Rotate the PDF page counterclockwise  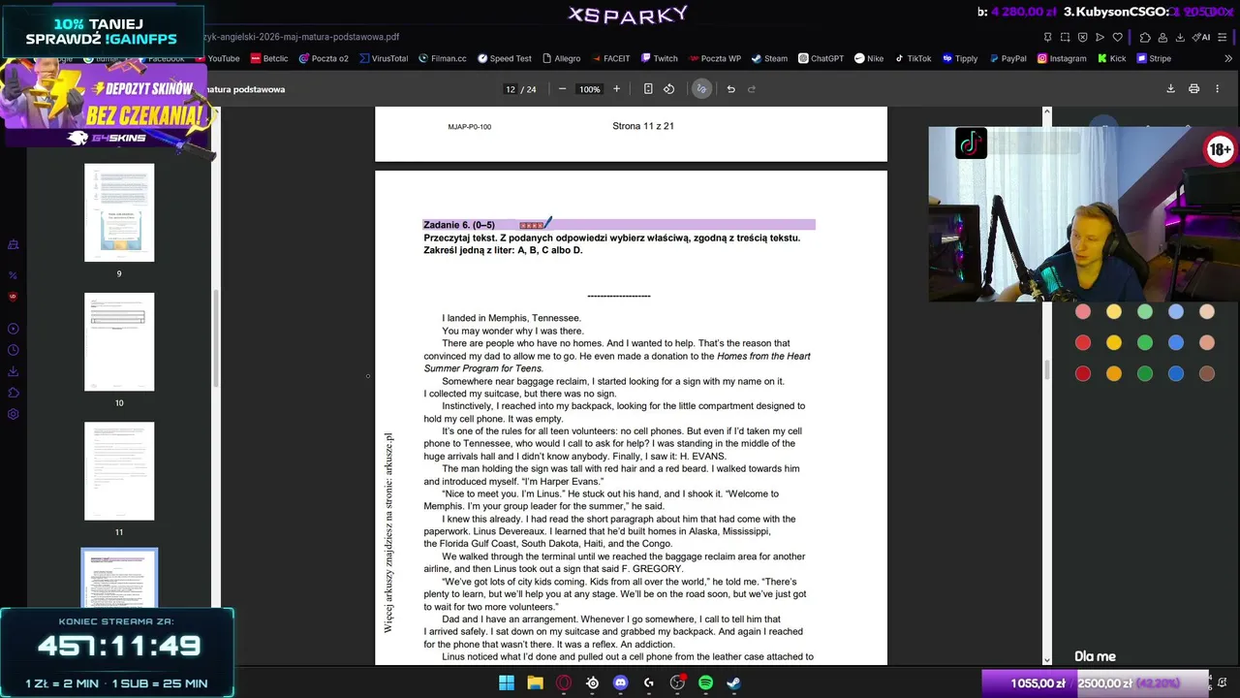(x=668, y=89)
